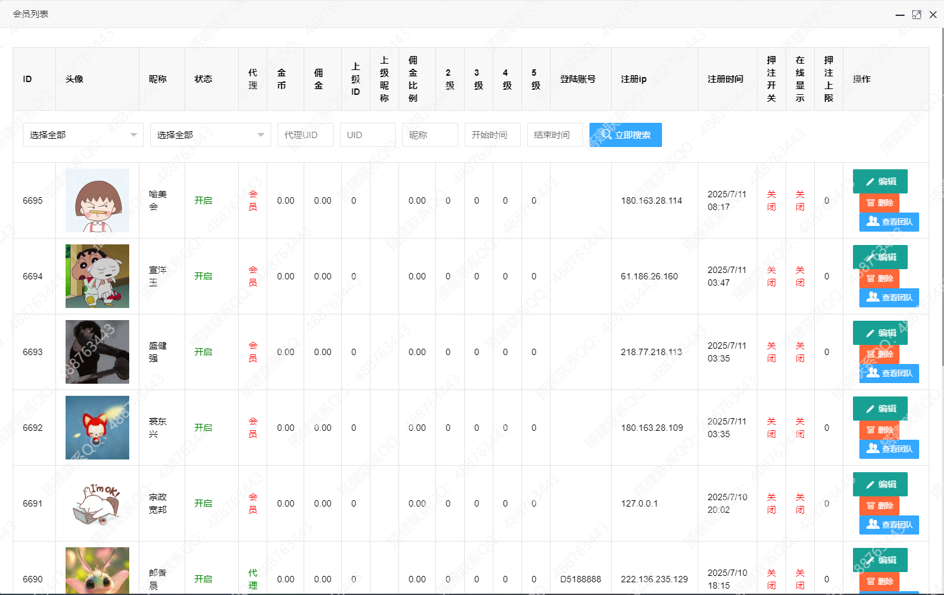Click the avatar thumbnail of member 6694

coord(97,276)
